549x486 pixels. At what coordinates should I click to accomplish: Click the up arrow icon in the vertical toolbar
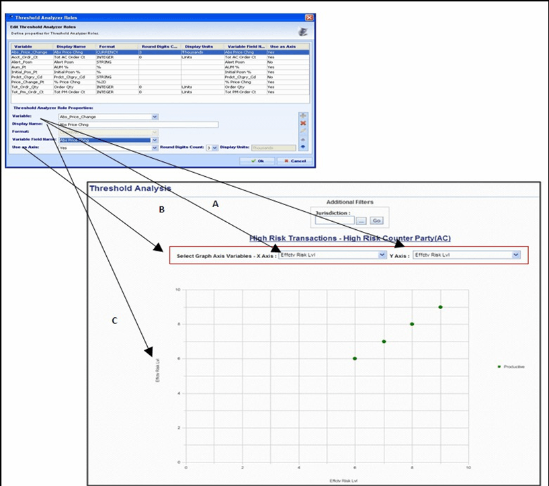click(x=302, y=139)
